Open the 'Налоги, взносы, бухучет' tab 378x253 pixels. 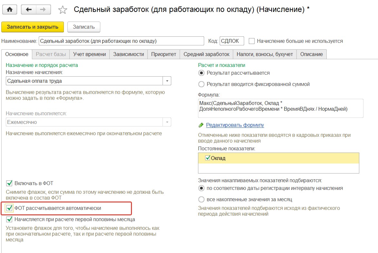265,54
